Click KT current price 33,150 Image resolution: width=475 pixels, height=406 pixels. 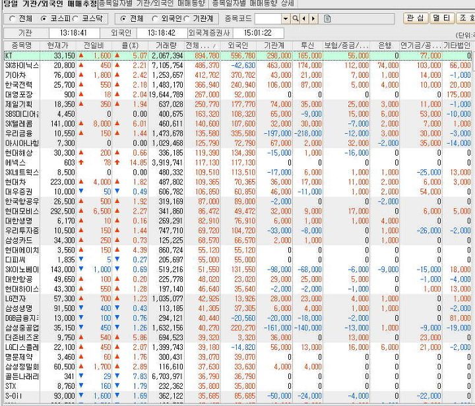coord(64,55)
